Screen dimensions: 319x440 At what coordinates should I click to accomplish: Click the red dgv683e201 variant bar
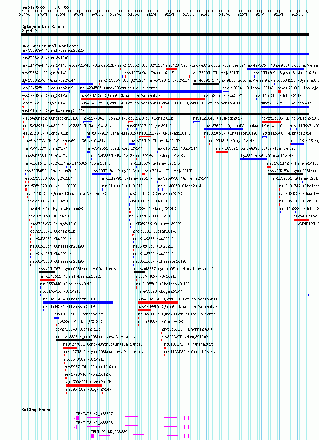point(84,385)
